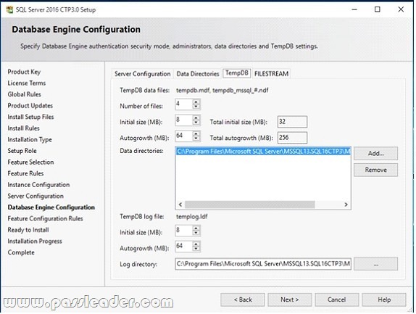Remove the selected data directory
Image resolution: width=416 pixels, height=314 pixels.
pos(375,170)
